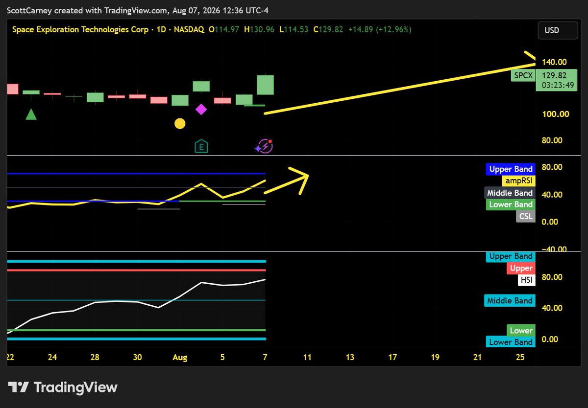Screen dimensions: 588x408
Task: Select the red Upper label in HSI pane
Action: [x=521, y=268]
